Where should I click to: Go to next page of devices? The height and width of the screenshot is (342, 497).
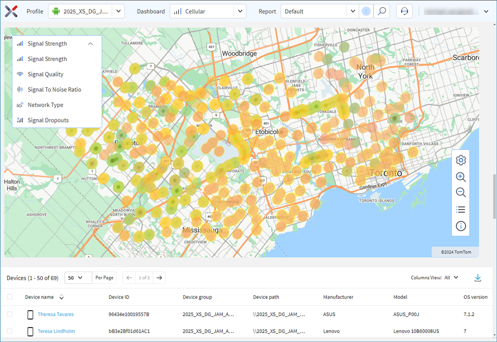point(159,278)
